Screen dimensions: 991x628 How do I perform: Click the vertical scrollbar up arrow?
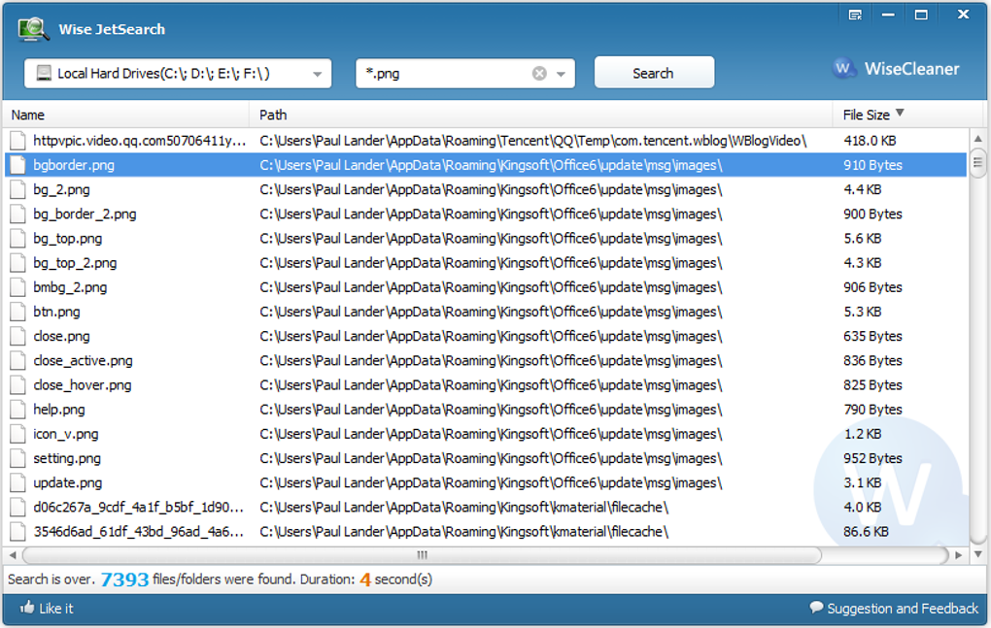pyautogui.click(x=977, y=138)
